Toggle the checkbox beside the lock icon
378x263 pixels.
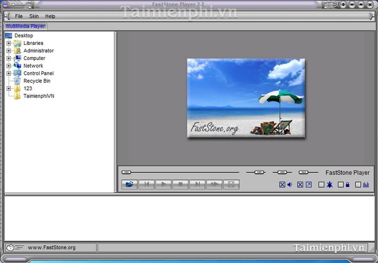click(340, 185)
